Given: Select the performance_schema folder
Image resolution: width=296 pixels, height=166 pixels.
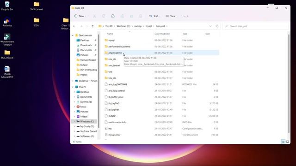Looking at the screenshot, I should click(x=161, y=47).
